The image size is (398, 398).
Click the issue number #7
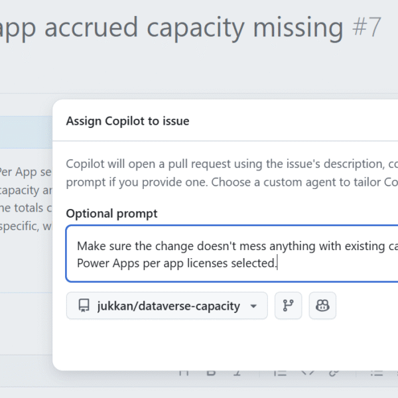pyautogui.click(x=365, y=27)
